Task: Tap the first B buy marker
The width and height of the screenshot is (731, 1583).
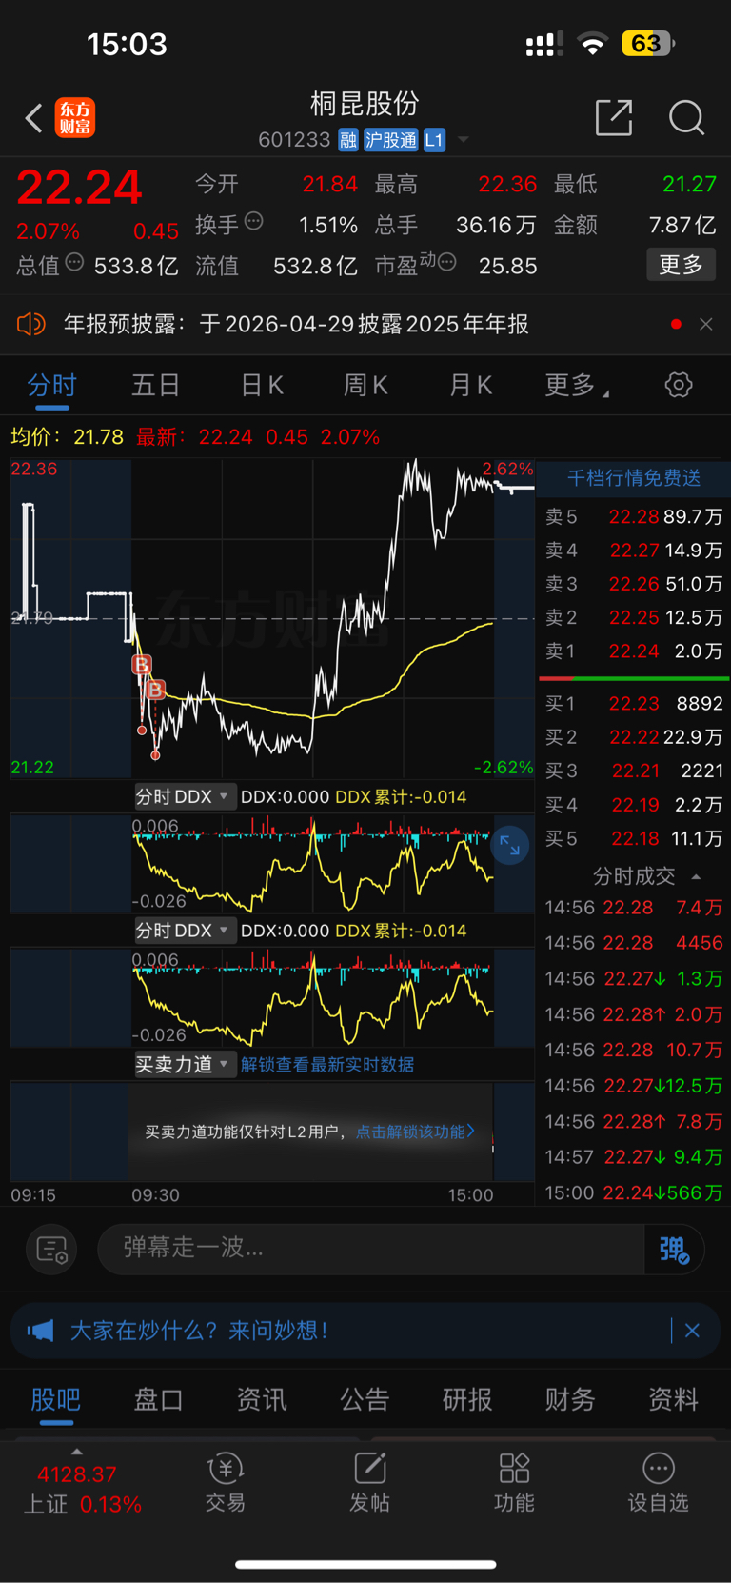Action: click(x=142, y=665)
